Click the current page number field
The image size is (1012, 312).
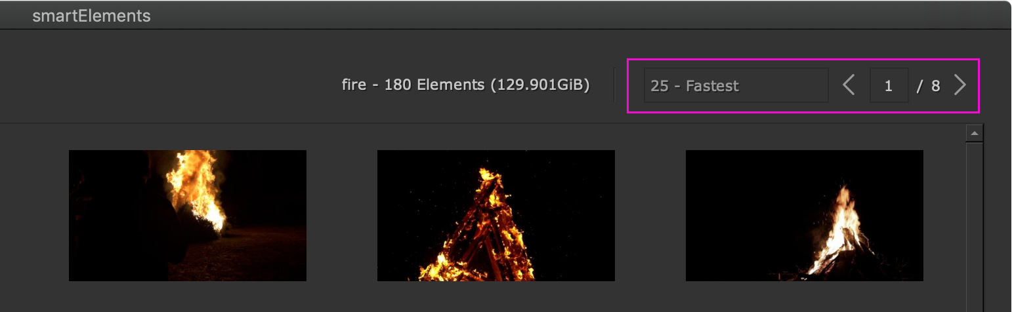pos(889,85)
